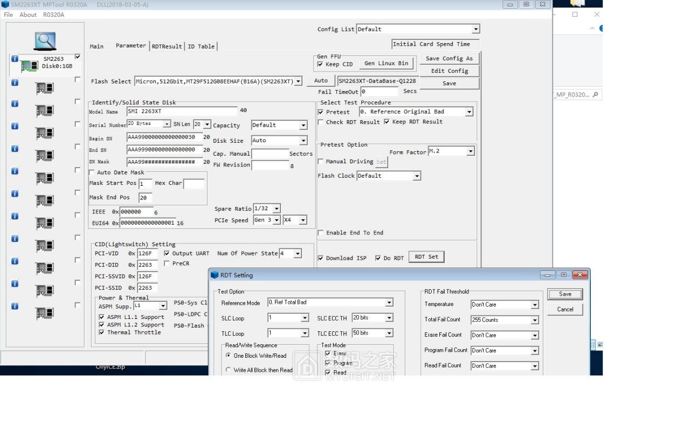Open the Pretest procedure dropdown
The width and height of the screenshot is (690, 431).
pyautogui.click(x=469, y=112)
